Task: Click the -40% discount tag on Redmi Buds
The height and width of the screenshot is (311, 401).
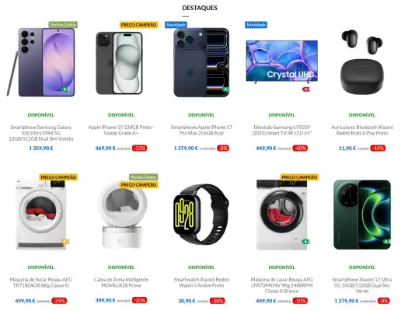Action: click(378, 149)
